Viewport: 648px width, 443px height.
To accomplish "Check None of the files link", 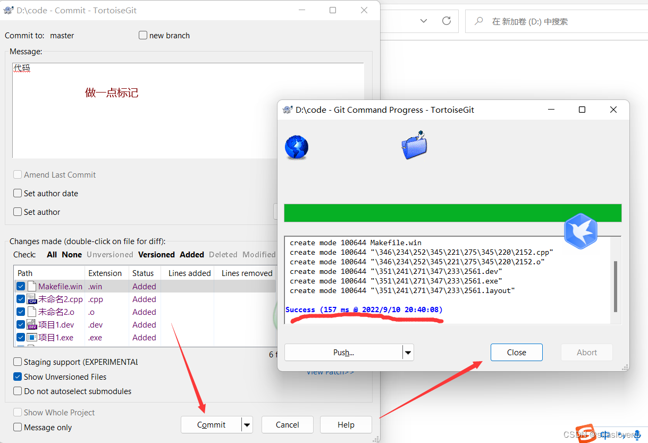I will coord(72,255).
